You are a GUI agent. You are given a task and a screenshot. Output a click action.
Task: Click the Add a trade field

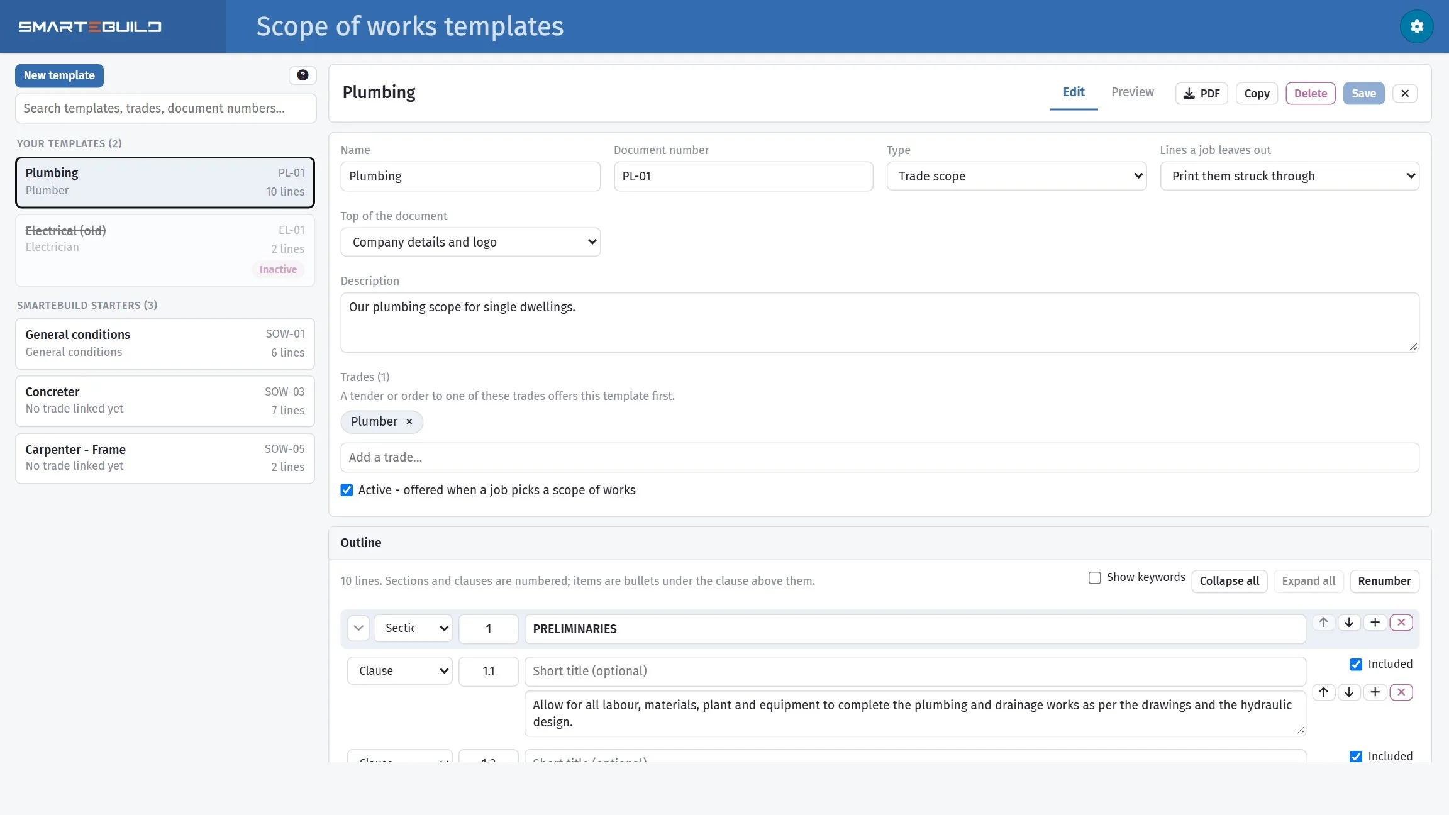tap(879, 457)
